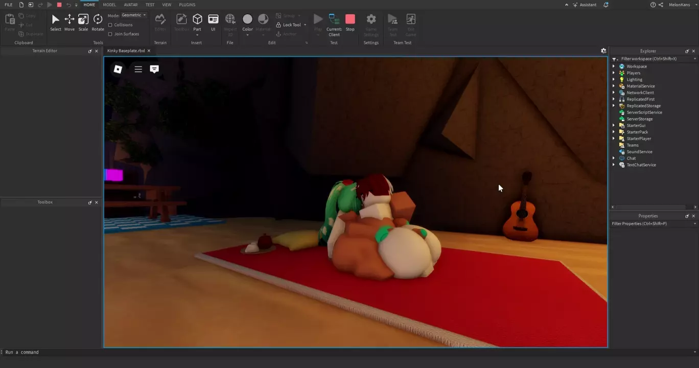Expand the ReplicatedStorage item arrow
Viewport: 699px width, 368px height.
(614, 106)
